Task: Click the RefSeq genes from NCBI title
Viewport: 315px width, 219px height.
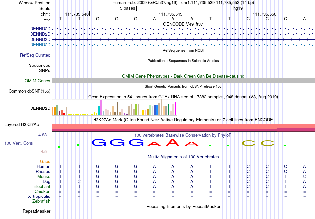Action: click(183, 50)
